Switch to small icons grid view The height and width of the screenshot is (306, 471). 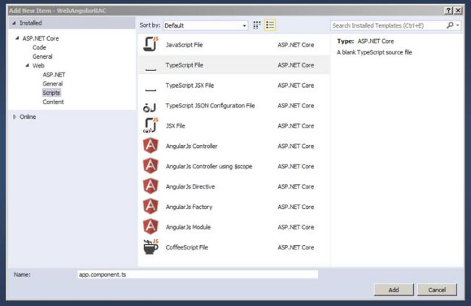257,25
